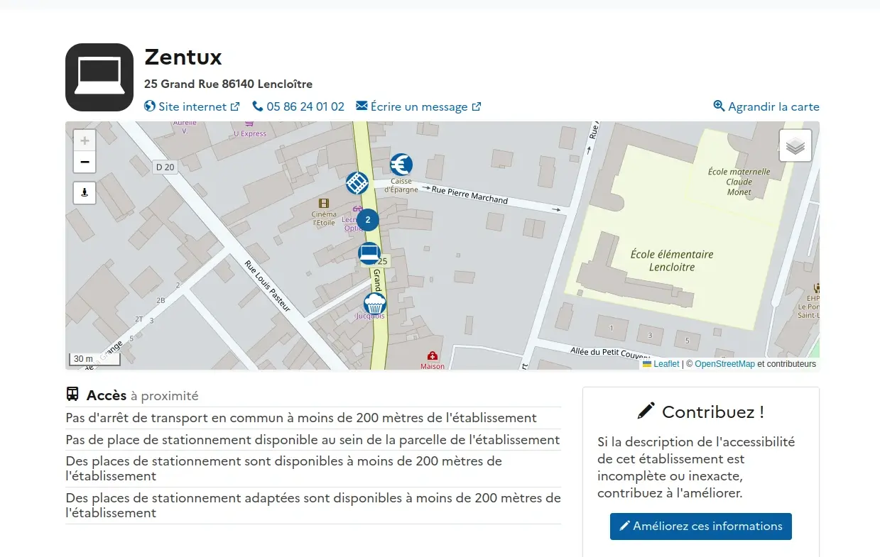Click Agrandir la carte

click(x=766, y=106)
